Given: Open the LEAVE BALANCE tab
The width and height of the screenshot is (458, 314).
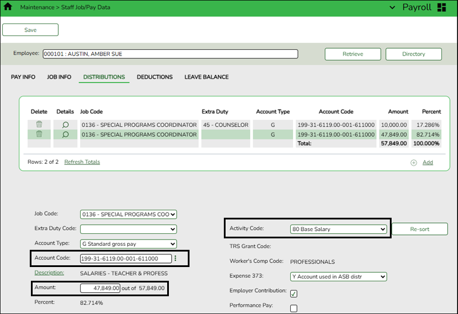Looking at the screenshot, I should [x=207, y=77].
